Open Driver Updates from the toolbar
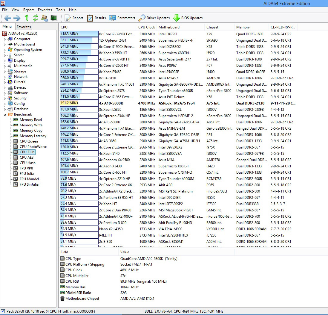 (x=154, y=18)
